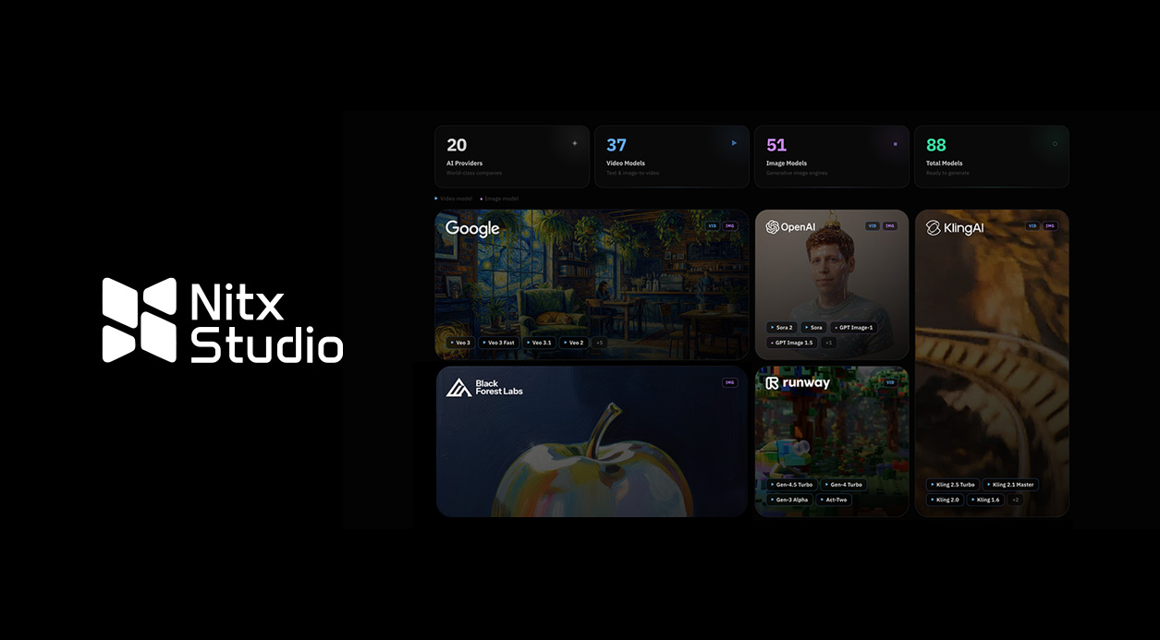This screenshot has width=1160, height=640.
Task: Click the Nitx Studio logo mark
Action: pos(139,320)
